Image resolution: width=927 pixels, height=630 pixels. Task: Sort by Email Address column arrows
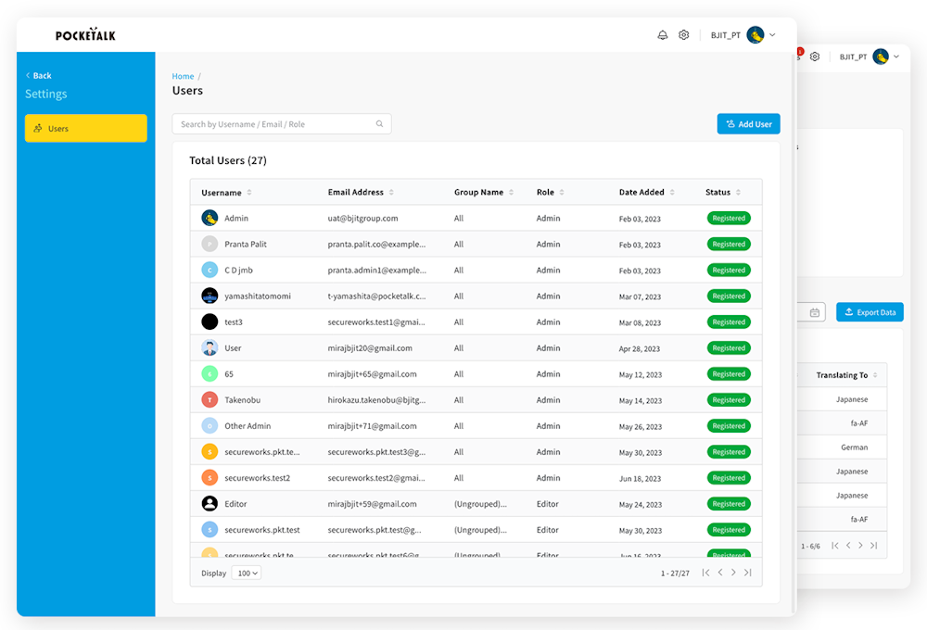point(391,192)
